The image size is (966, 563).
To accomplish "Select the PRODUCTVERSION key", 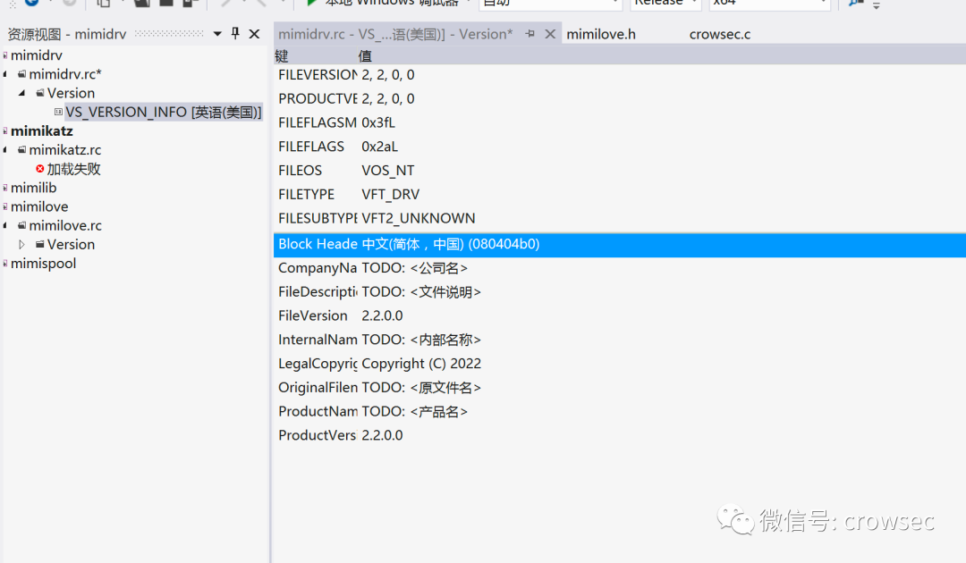I will [x=318, y=99].
